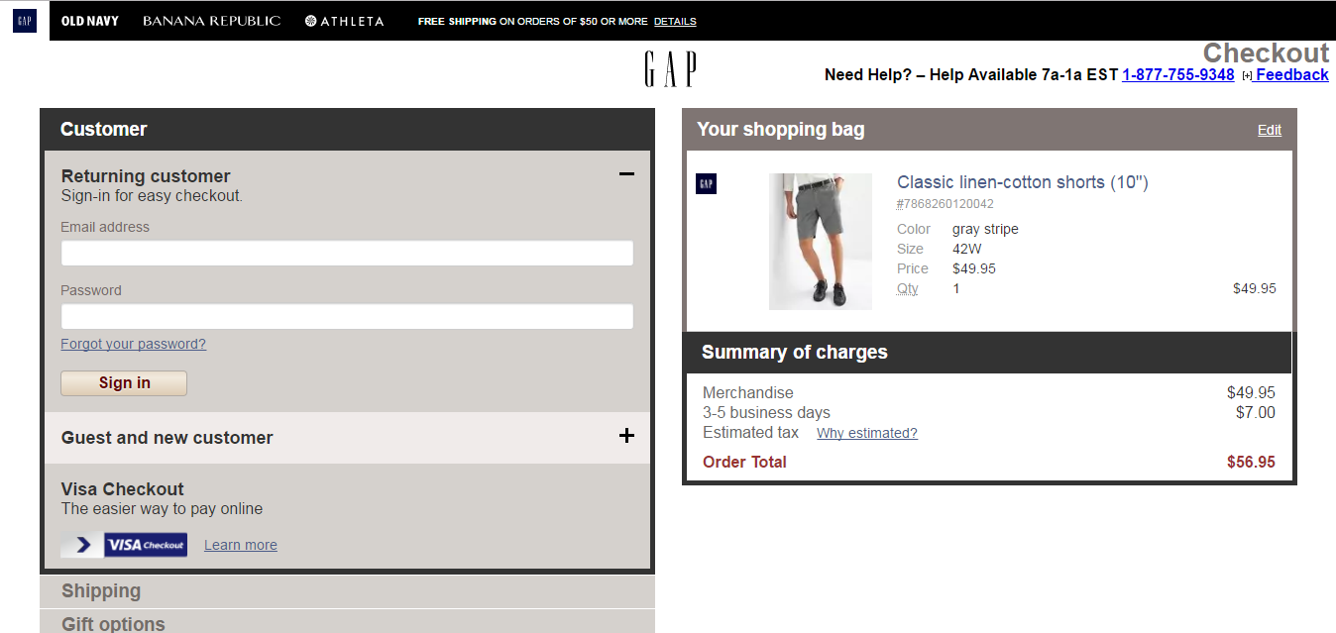The height and width of the screenshot is (633, 1336).
Task: Click Why estimated? tax link
Action: (x=867, y=434)
